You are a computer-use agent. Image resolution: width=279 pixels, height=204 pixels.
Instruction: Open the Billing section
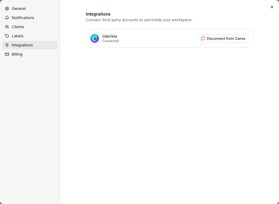30,54
